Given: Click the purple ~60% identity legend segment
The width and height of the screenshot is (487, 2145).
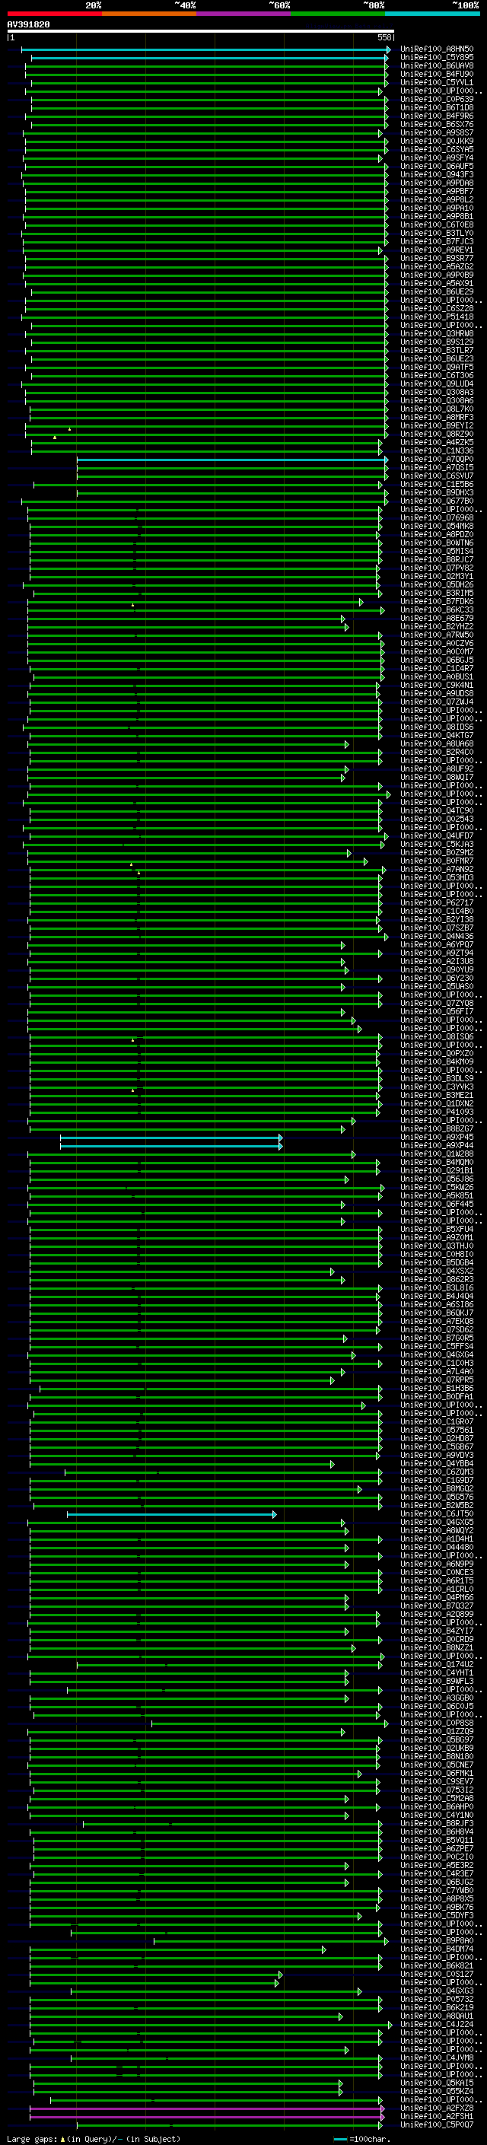Looking at the screenshot, I should click(x=244, y=14).
